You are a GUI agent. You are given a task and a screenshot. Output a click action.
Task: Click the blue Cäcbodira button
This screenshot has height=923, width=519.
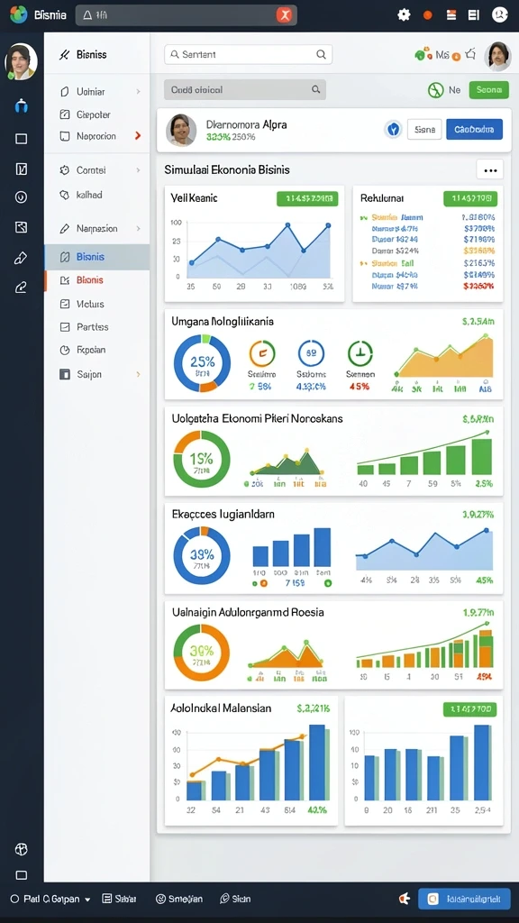[474, 129]
